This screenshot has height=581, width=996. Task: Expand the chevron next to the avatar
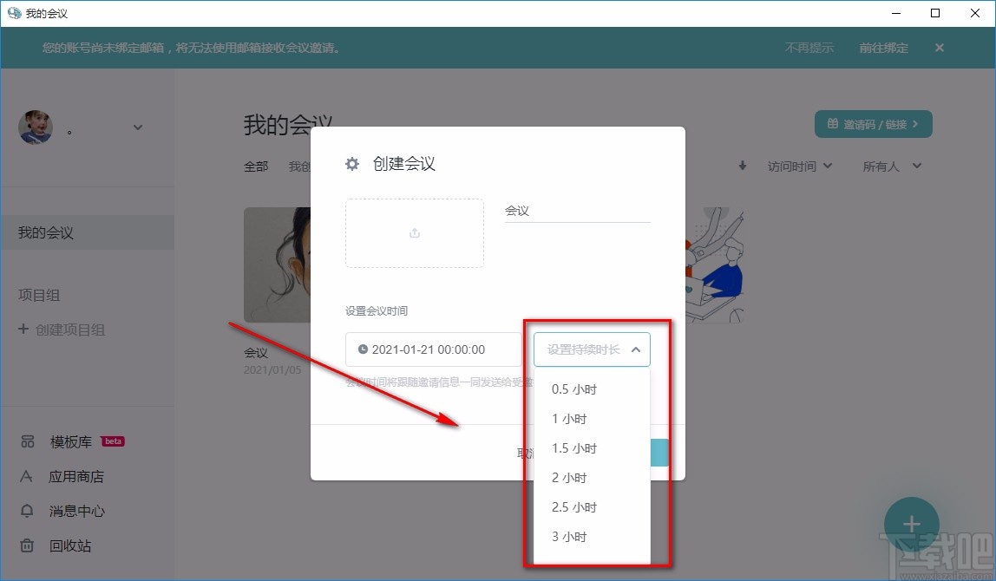[137, 127]
